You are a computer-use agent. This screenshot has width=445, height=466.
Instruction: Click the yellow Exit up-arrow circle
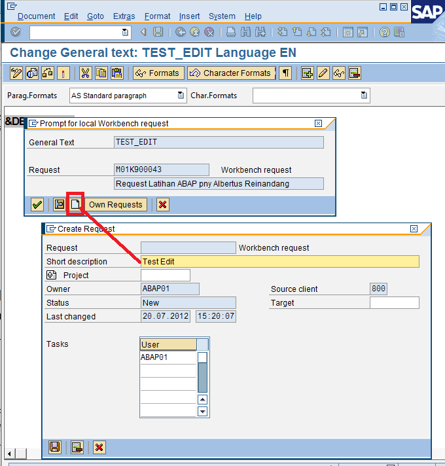pyautogui.click(x=195, y=32)
